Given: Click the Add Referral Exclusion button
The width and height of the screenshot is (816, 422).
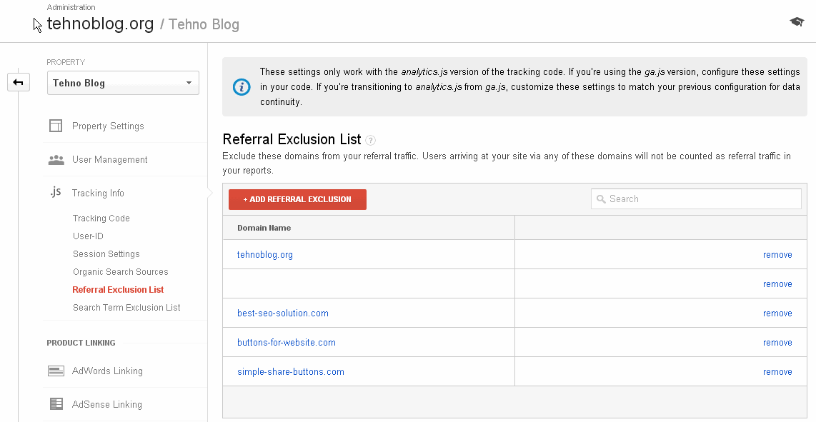Looking at the screenshot, I should click(297, 199).
